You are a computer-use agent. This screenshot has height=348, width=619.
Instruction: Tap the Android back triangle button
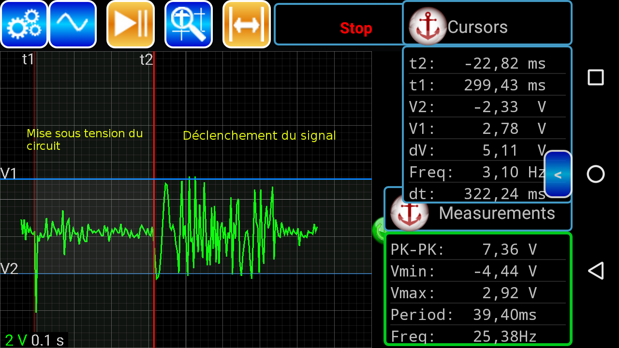coord(595,271)
